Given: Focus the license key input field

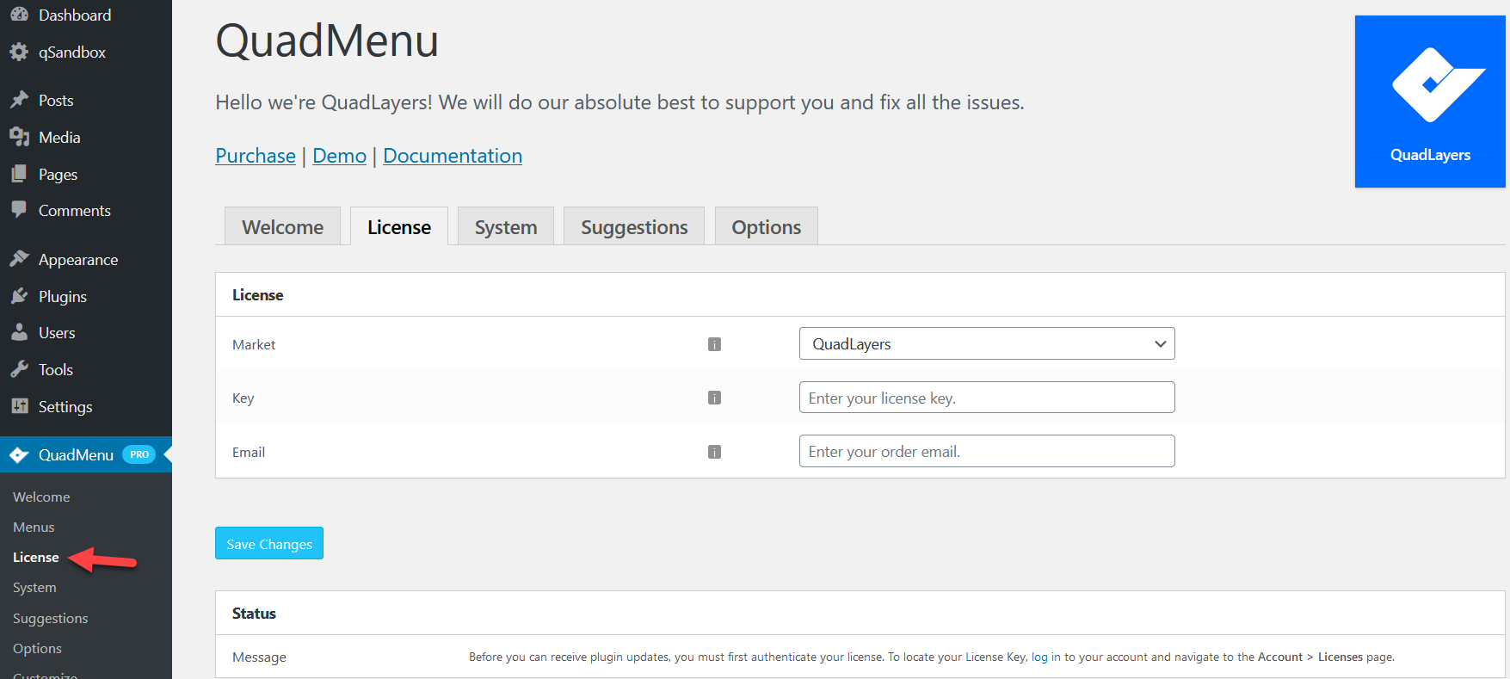Looking at the screenshot, I should coord(987,398).
